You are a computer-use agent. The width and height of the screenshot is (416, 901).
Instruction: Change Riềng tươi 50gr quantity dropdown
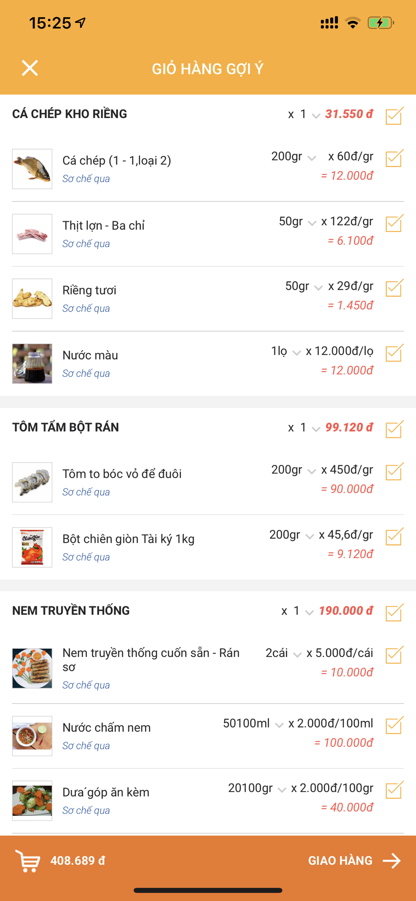tap(303, 287)
